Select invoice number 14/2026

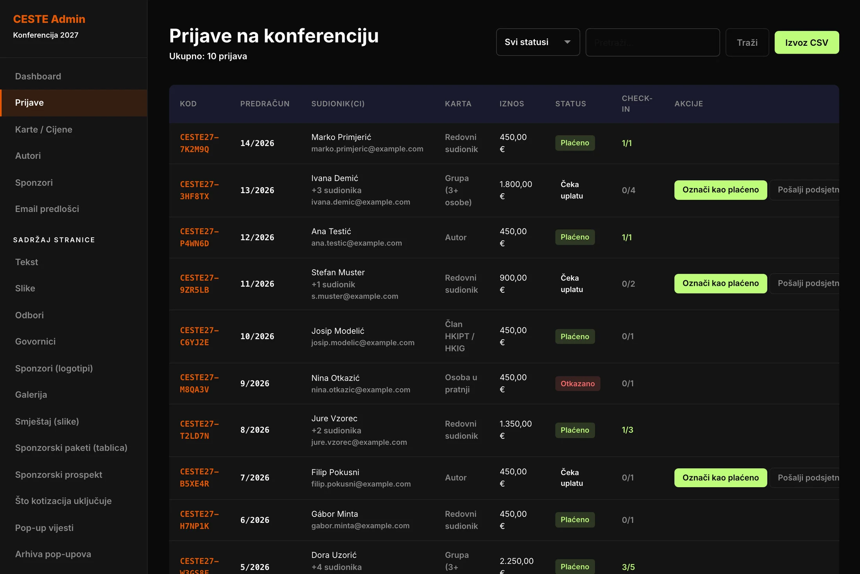point(257,143)
